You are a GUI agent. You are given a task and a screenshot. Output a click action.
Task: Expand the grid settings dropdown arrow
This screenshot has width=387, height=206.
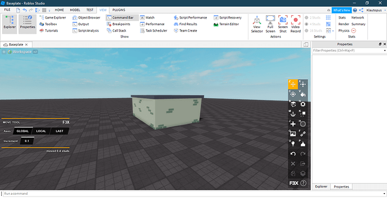click(x=333, y=31)
